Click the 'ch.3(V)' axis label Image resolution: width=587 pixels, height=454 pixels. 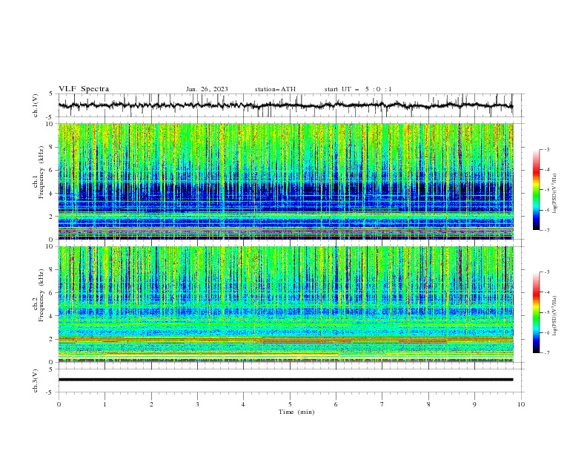[x=36, y=381]
